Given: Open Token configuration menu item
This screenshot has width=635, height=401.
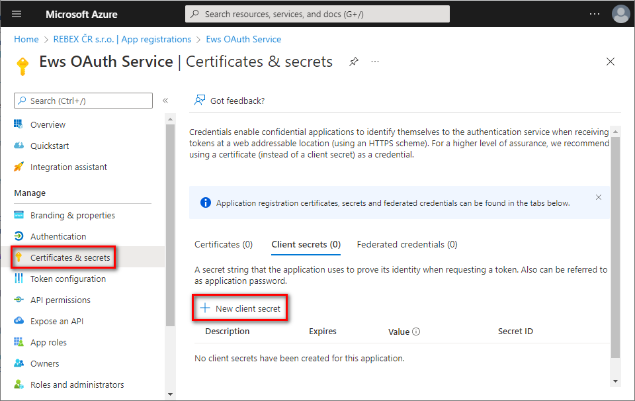Looking at the screenshot, I should point(67,279).
